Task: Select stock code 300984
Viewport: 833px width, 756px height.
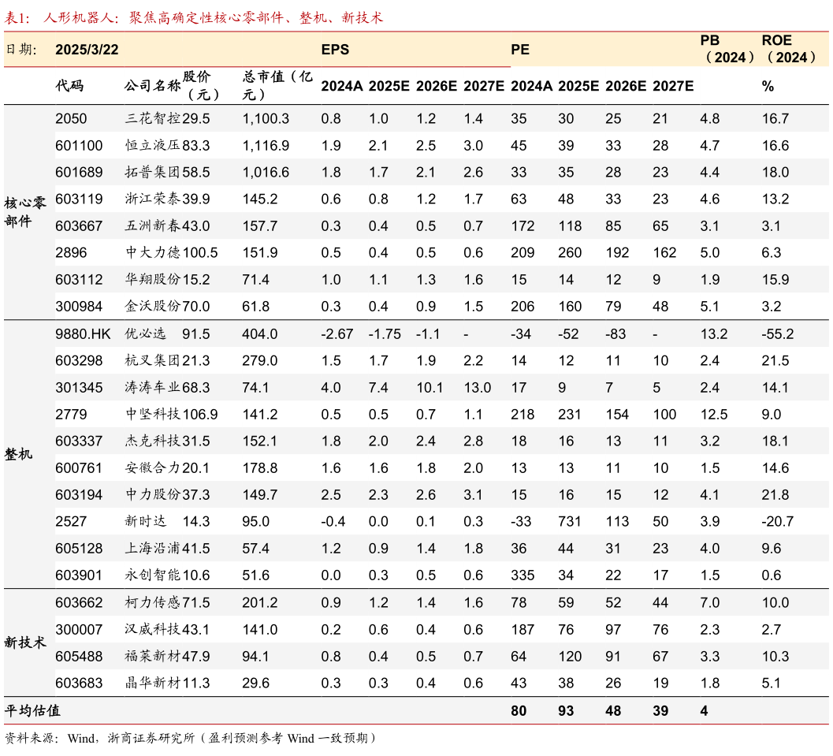Action: (x=79, y=306)
